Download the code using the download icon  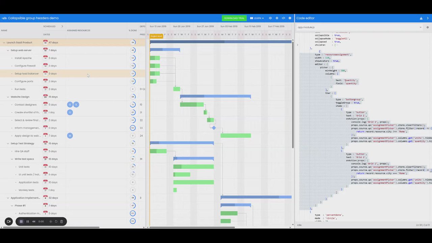421,18
